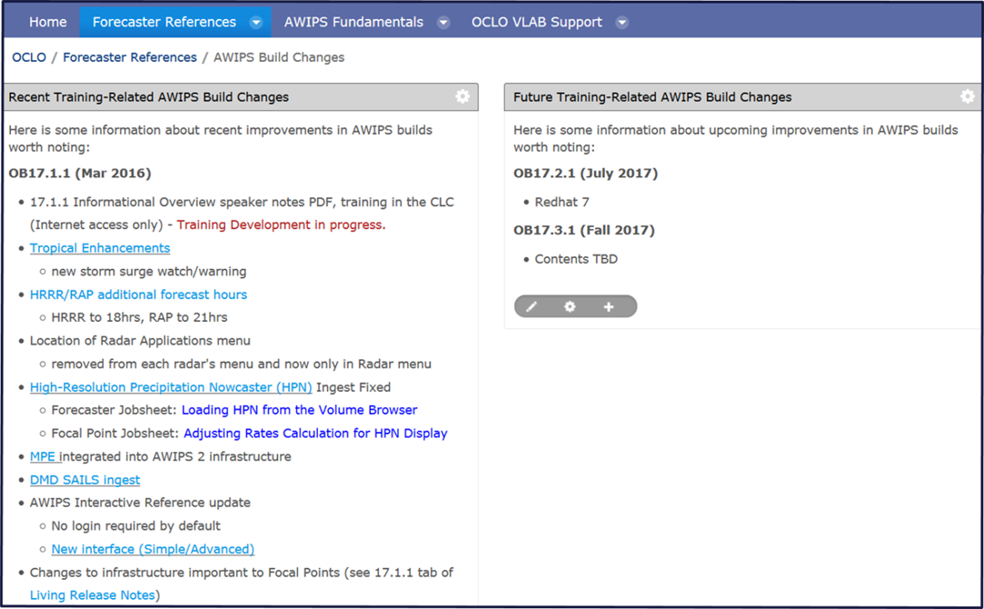Open gear options for Recent Training-Related panel
Screen dimensions: 984x609
pyautogui.click(x=462, y=96)
